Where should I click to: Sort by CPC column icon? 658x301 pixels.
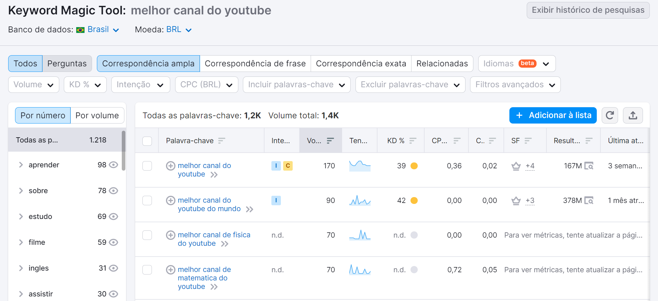(457, 141)
